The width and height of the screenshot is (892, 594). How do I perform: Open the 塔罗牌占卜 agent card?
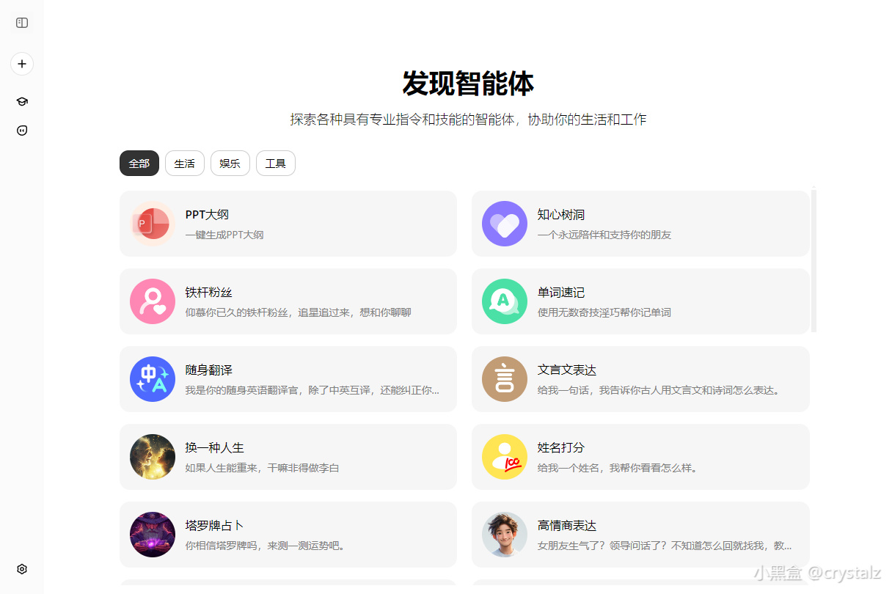(x=288, y=535)
